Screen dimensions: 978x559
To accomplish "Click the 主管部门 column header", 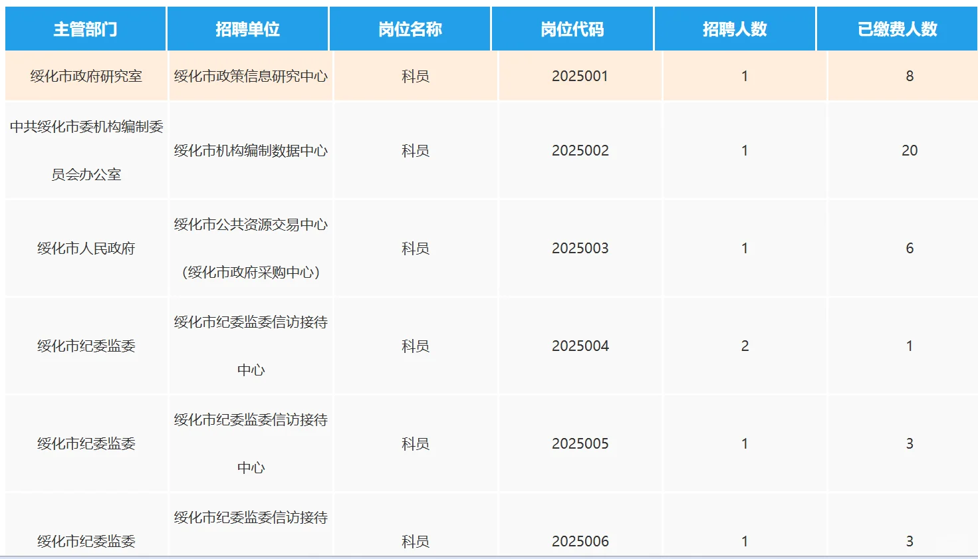I will [x=86, y=29].
